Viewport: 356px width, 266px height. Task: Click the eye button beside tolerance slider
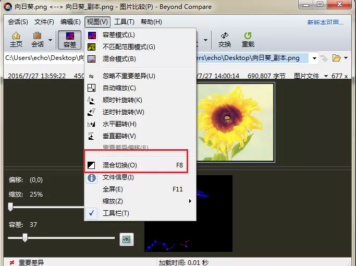point(127,239)
